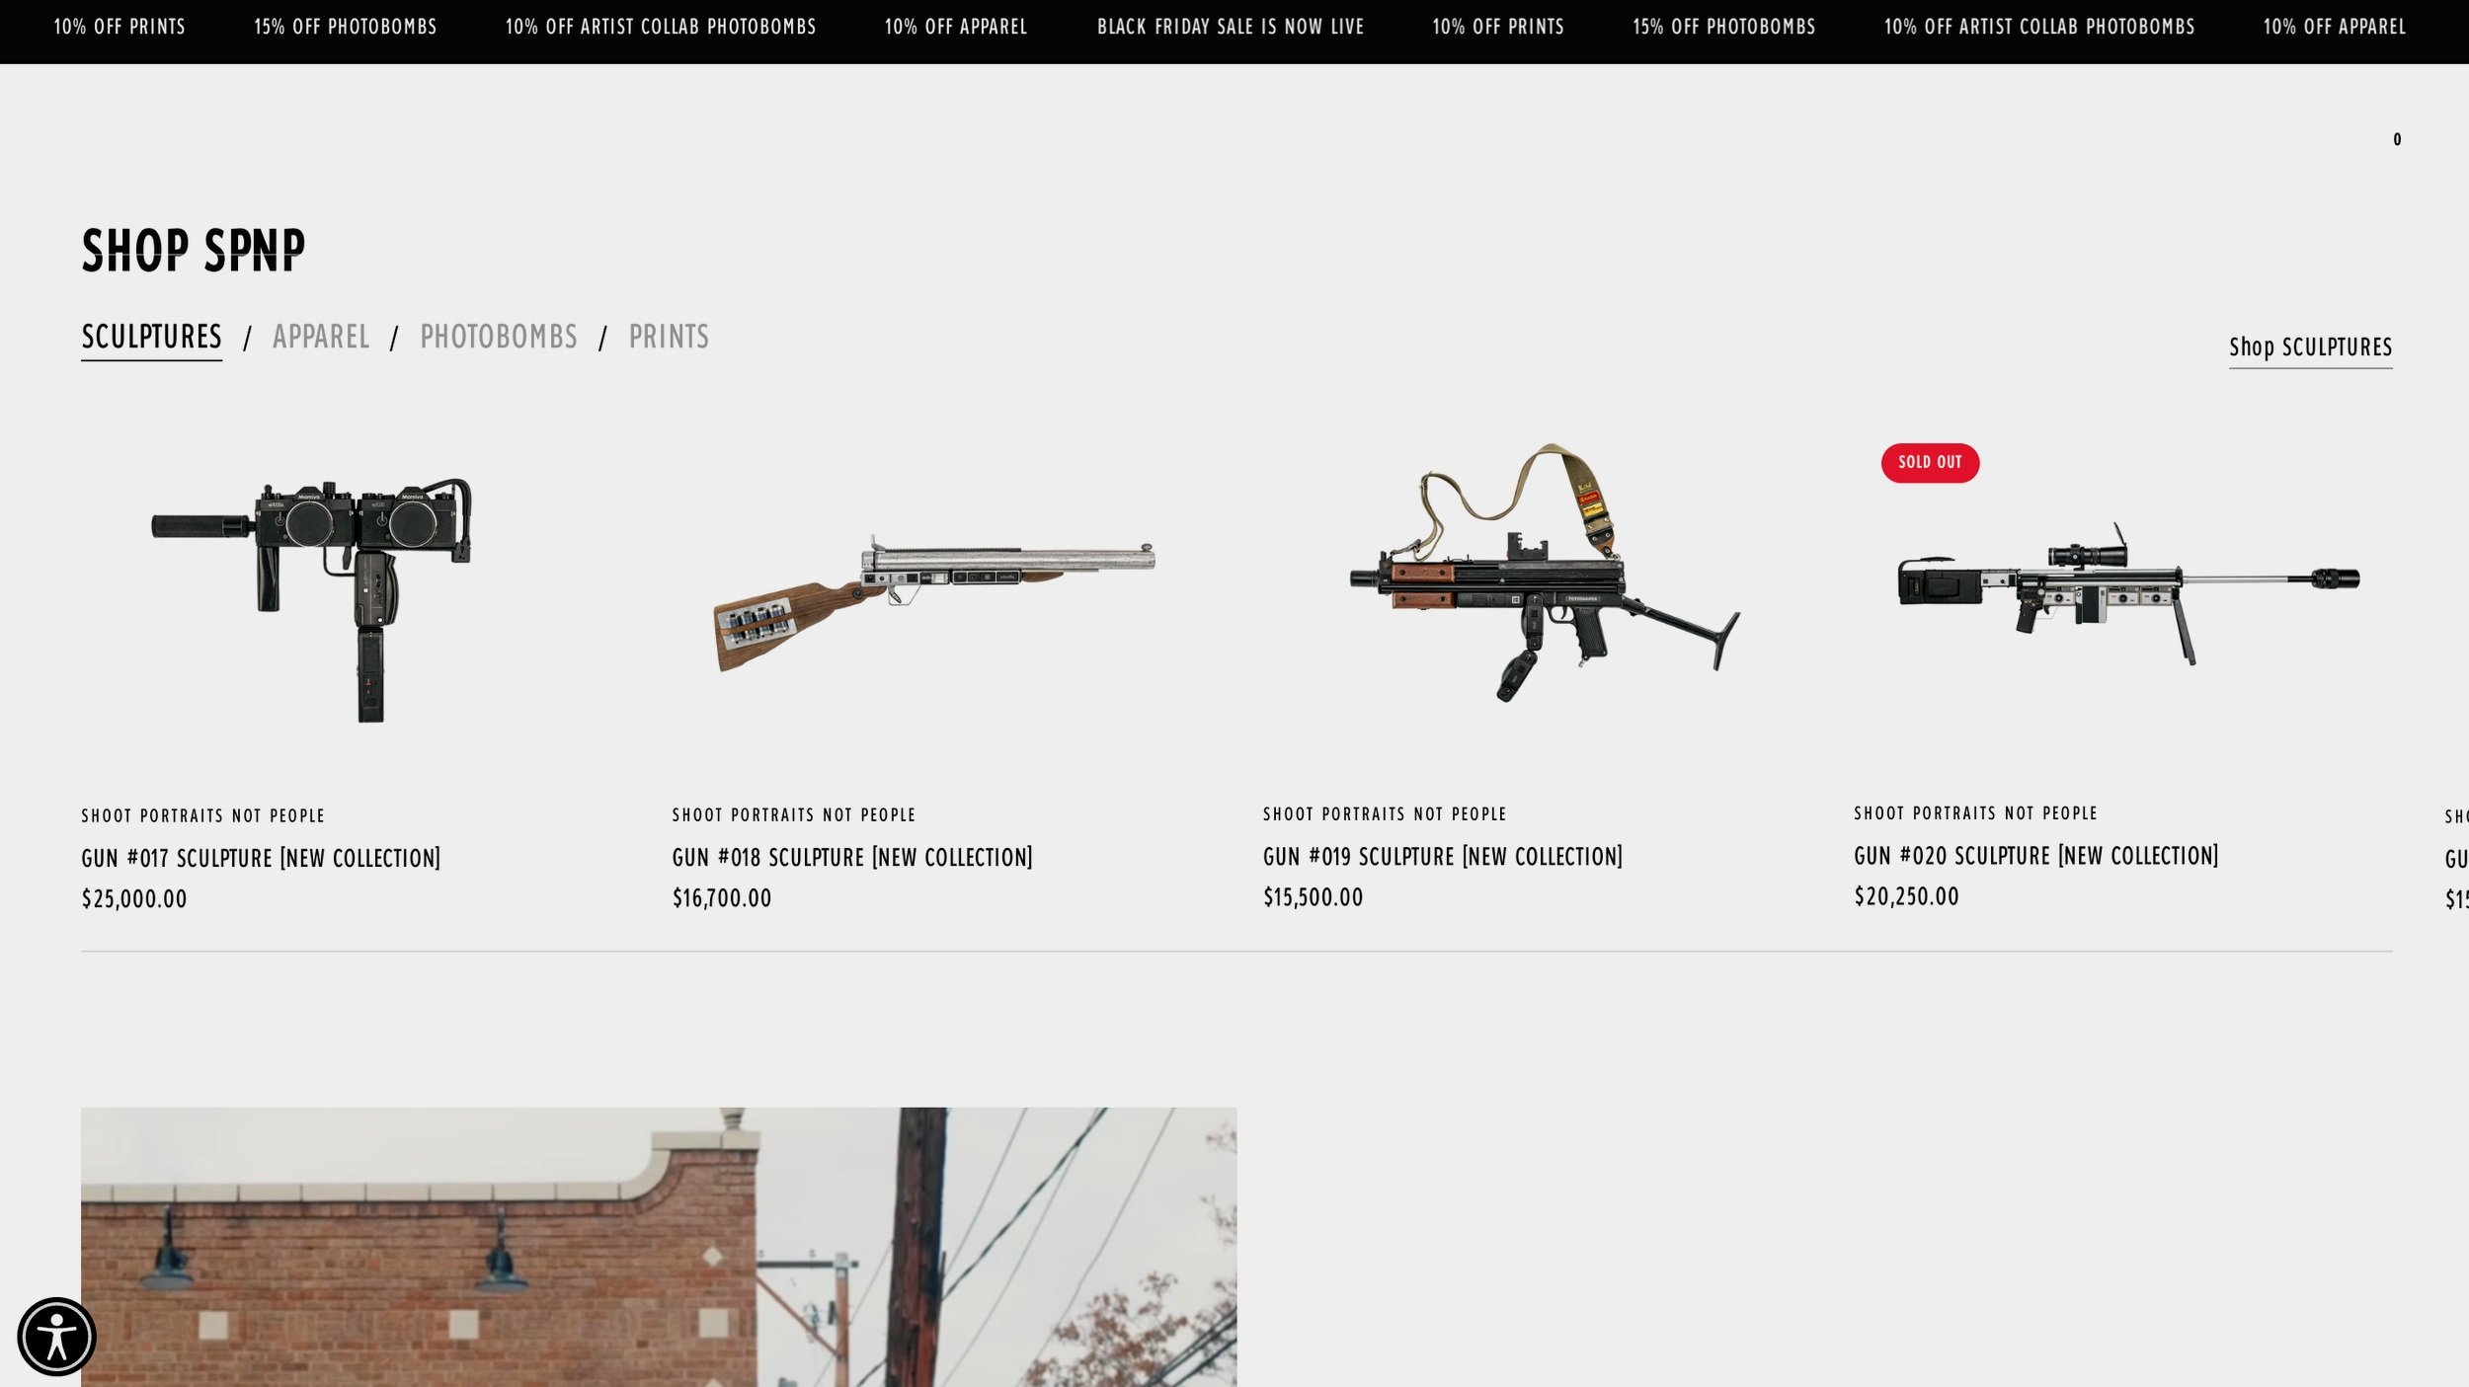Switch to the Photobombs tab
2469x1387 pixels.
499,337
